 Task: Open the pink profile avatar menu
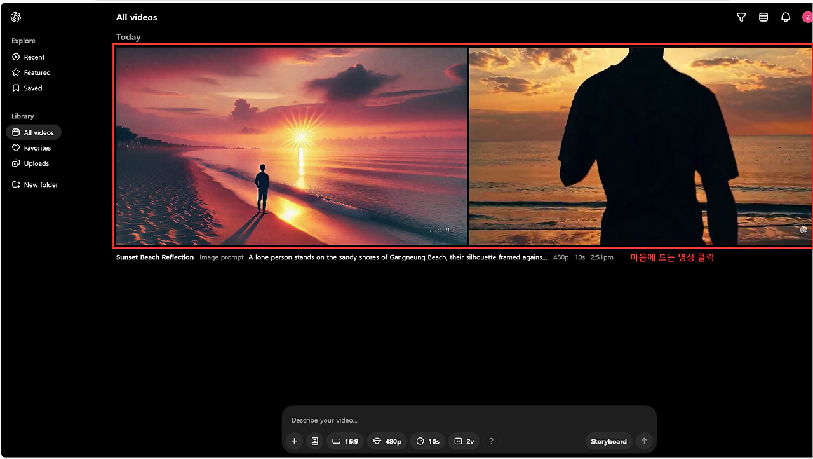807,17
